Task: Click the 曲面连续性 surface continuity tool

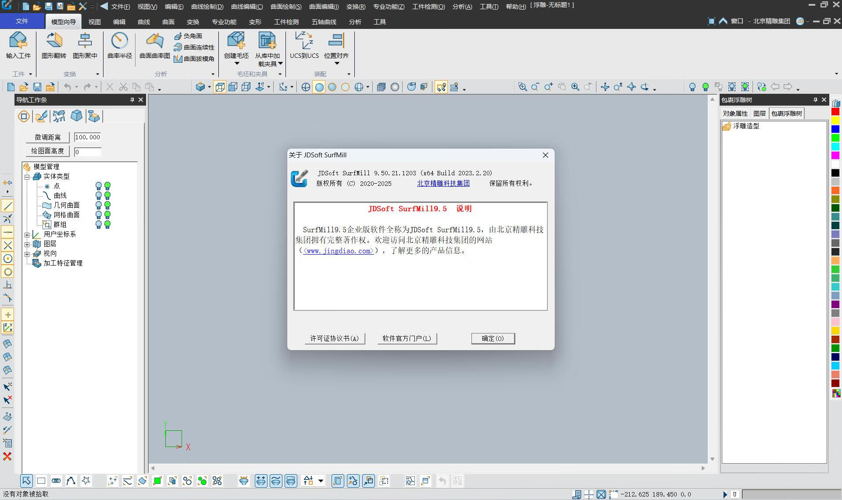Action: pyautogui.click(x=194, y=47)
